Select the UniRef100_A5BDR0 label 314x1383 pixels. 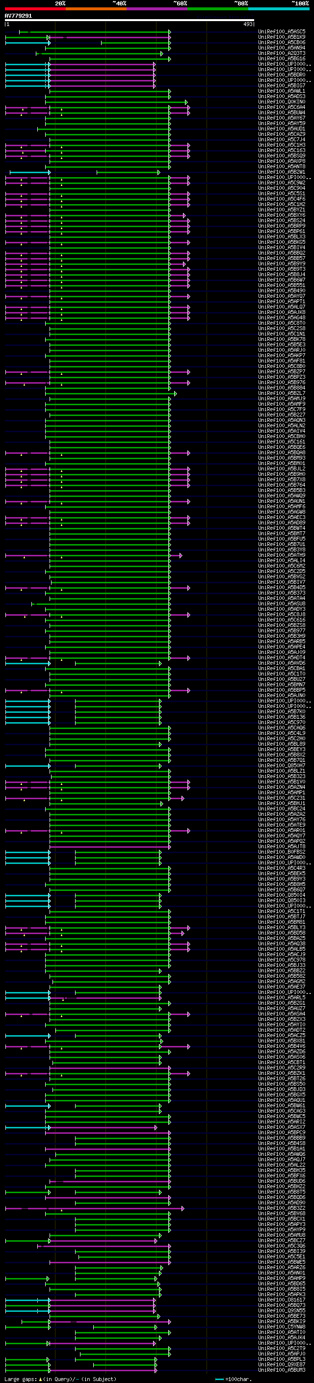point(282,75)
